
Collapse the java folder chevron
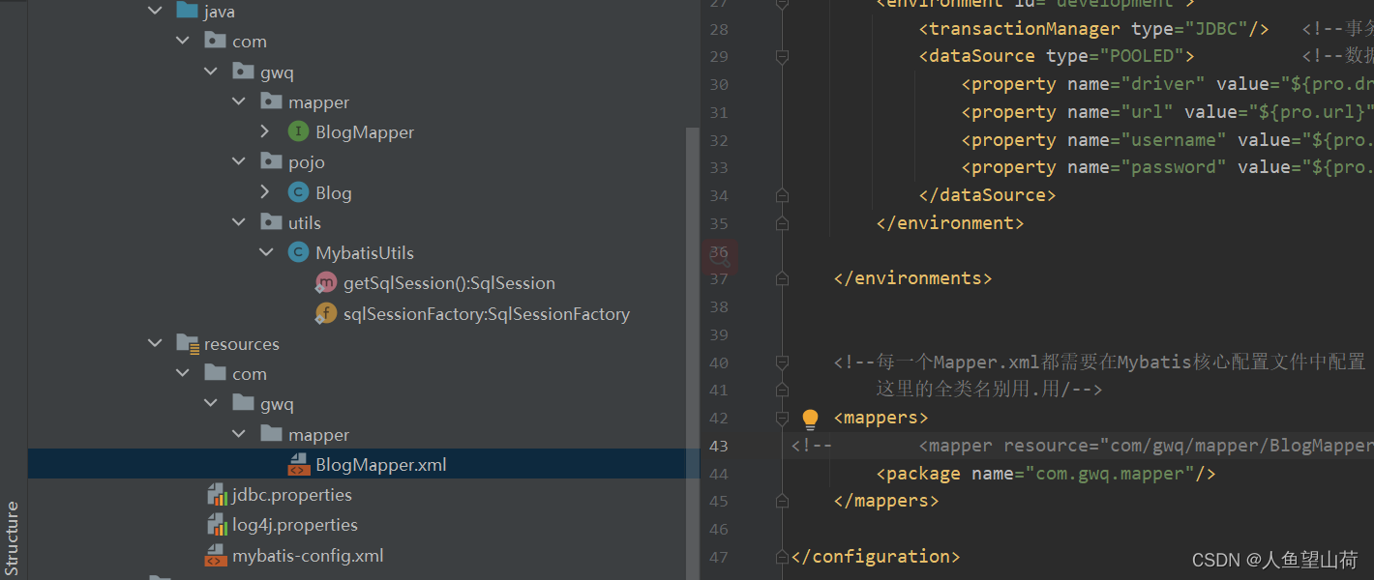click(x=155, y=11)
